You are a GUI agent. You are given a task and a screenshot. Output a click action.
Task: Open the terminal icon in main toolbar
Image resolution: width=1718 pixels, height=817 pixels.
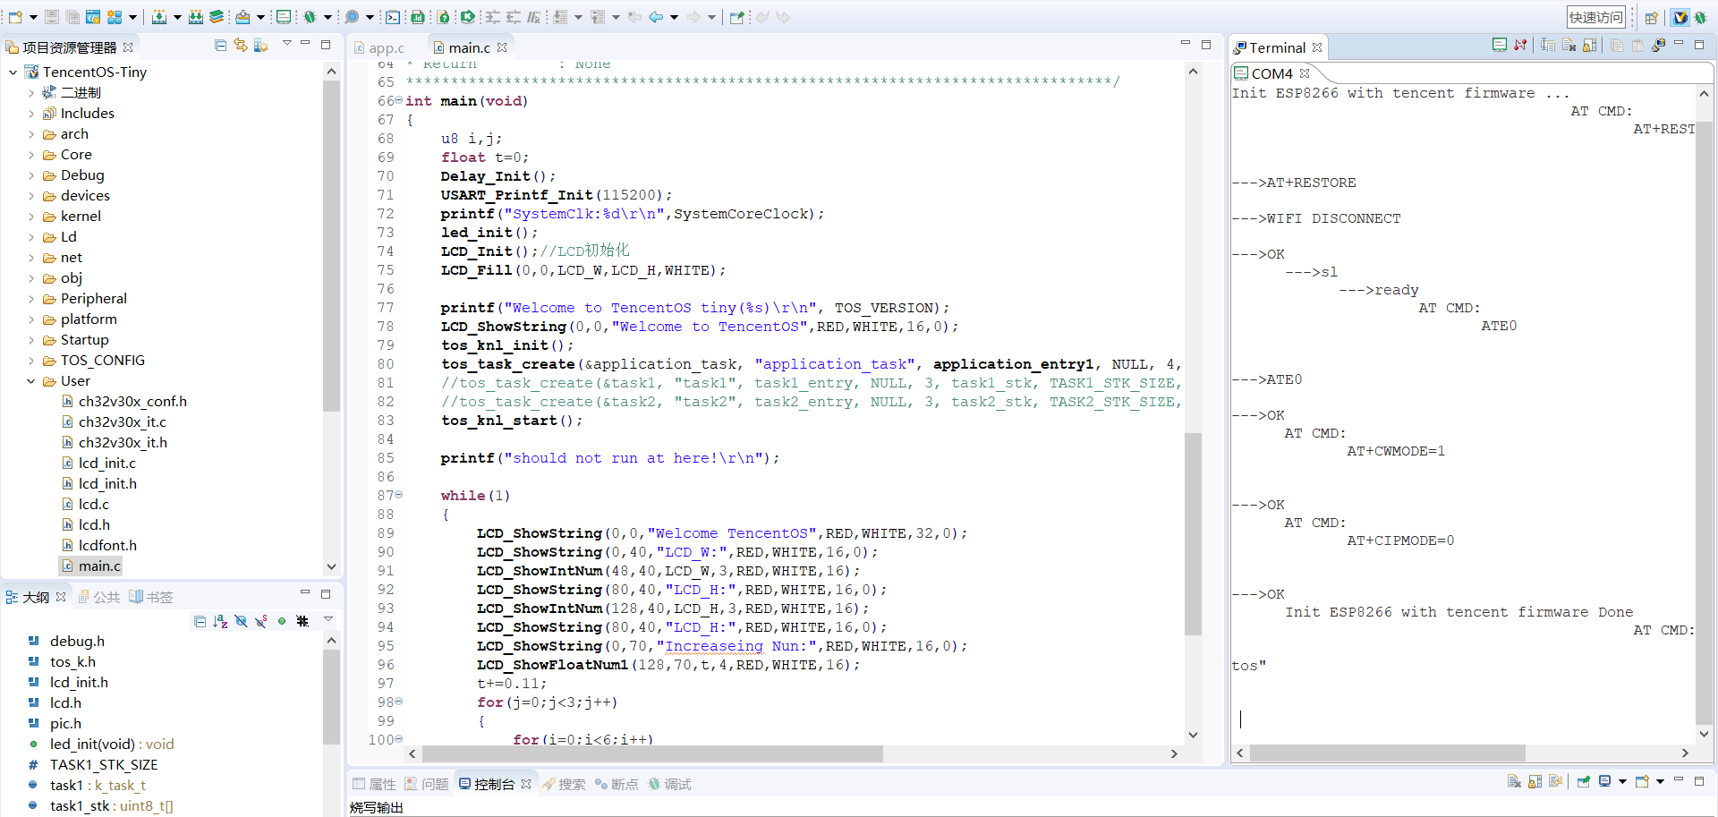393,17
